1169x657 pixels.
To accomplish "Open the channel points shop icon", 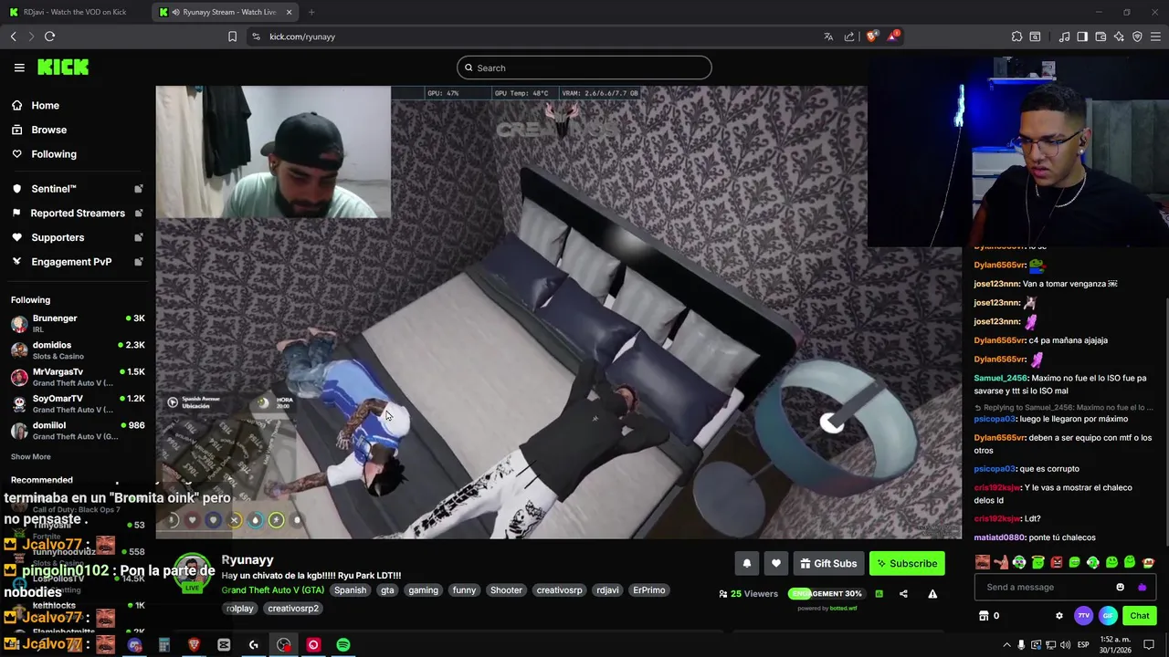I will pos(984,616).
